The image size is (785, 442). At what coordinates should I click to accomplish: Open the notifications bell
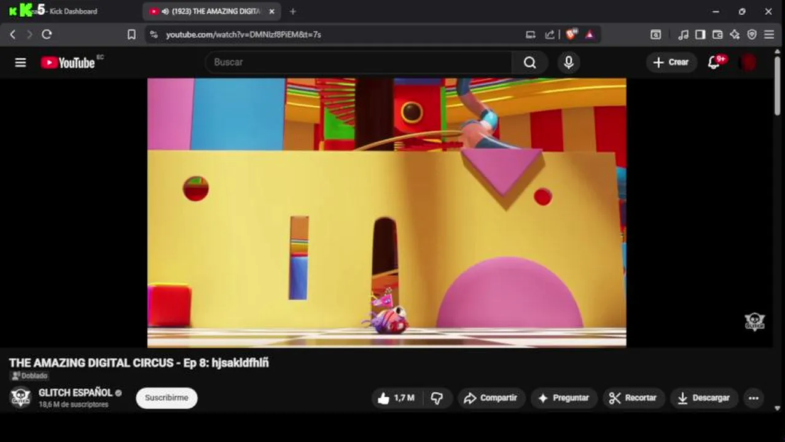(714, 62)
